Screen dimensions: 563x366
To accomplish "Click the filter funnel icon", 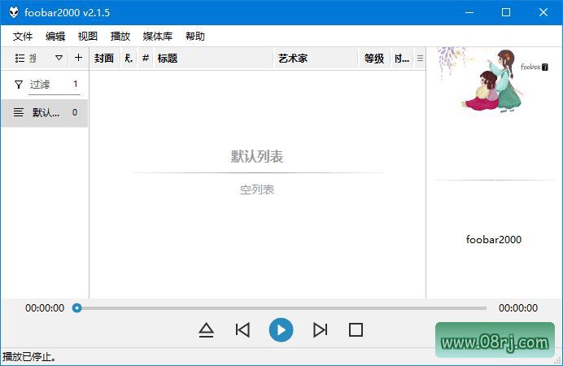I will pos(19,85).
